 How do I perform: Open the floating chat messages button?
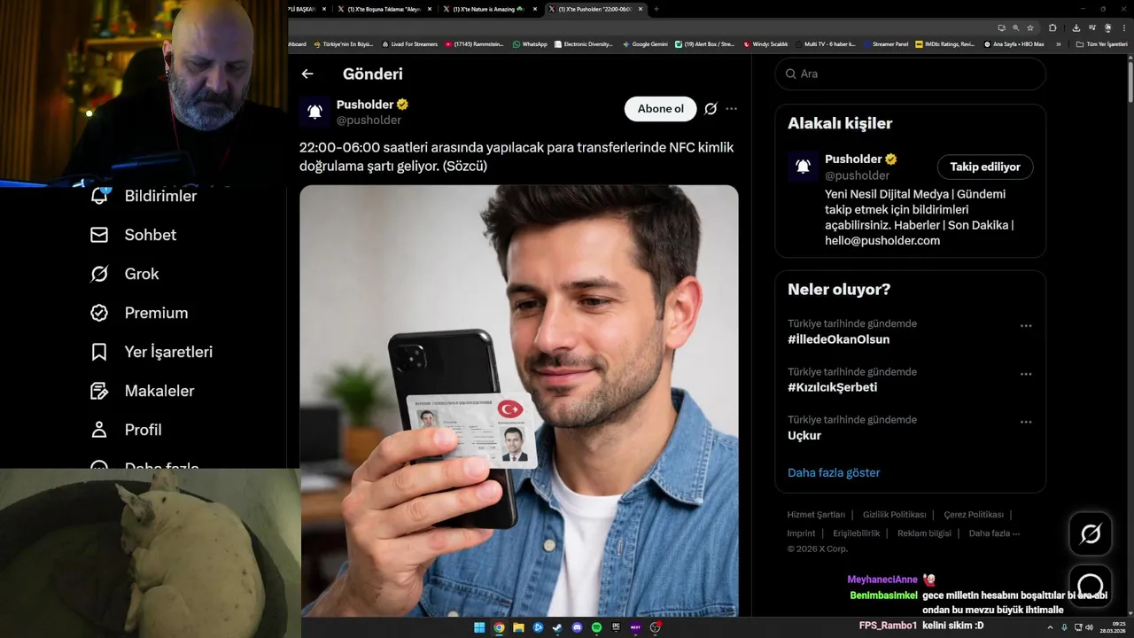point(1091,586)
